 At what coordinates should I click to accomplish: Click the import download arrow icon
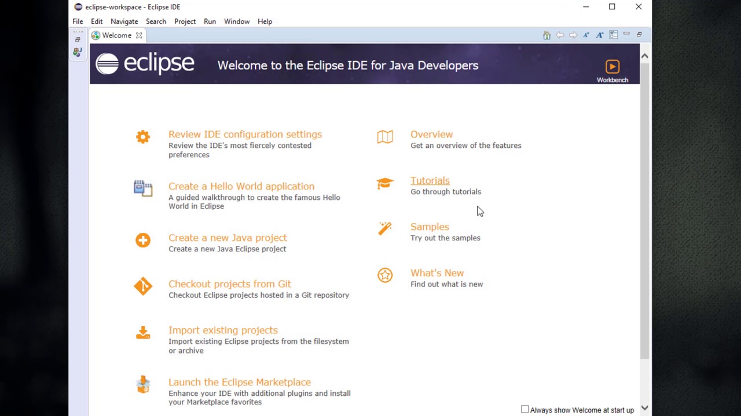point(143,332)
